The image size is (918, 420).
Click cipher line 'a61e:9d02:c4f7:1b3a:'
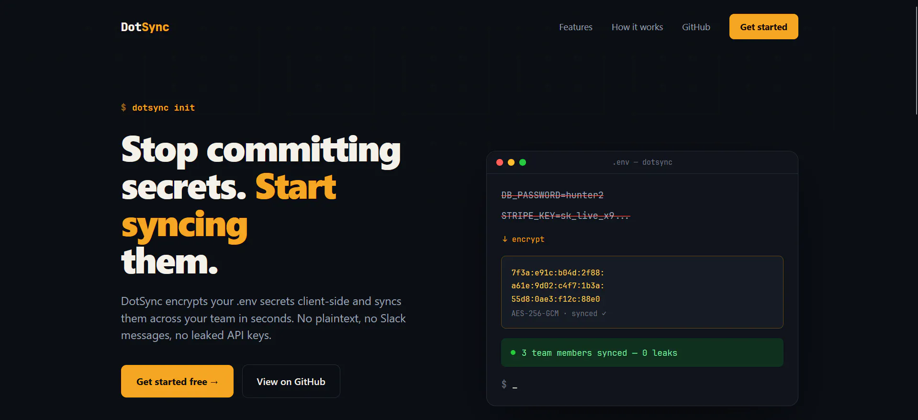(558, 285)
